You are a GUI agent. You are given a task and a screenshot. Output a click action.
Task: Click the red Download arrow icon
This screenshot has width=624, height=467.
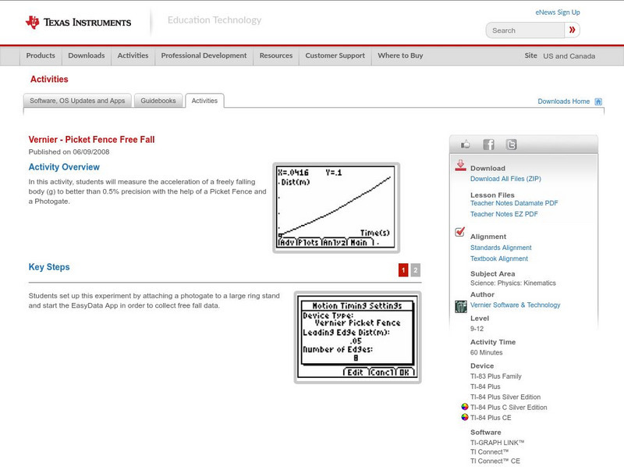coord(462,166)
